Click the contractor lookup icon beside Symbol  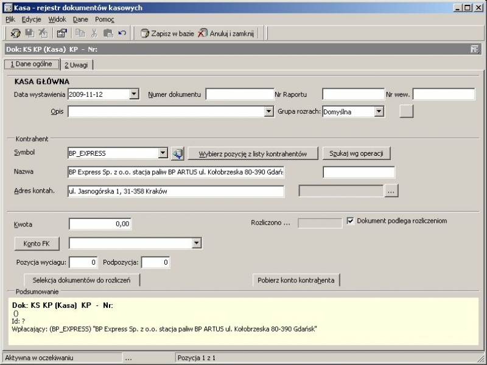tap(177, 154)
